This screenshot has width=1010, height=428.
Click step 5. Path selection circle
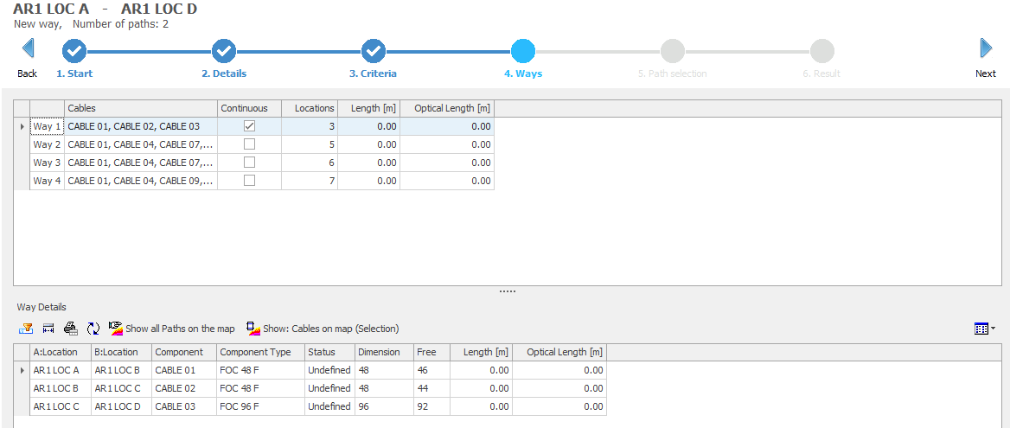click(673, 50)
